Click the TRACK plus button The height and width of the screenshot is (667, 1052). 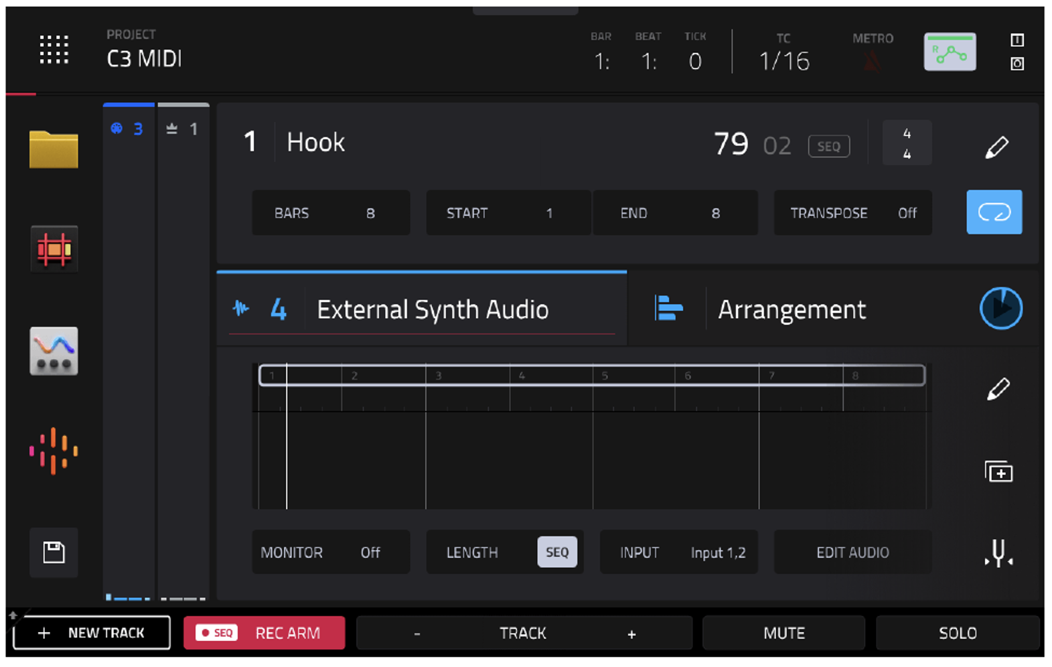pos(631,634)
